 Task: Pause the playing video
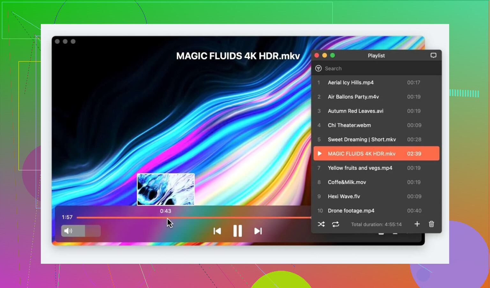pyautogui.click(x=237, y=231)
